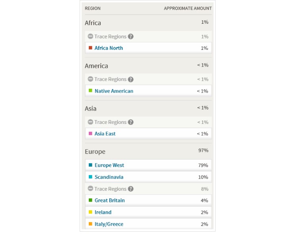
Task: Open the Africa North region link
Action: [x=109, y=48]
